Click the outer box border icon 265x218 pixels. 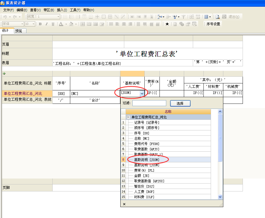coord(104,17)
